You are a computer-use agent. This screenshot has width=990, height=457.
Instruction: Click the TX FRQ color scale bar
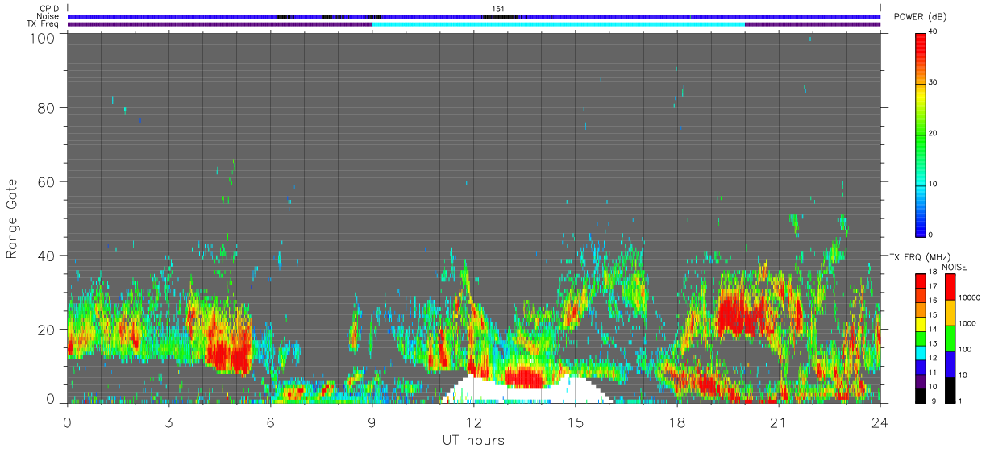(x=920, y=338)
